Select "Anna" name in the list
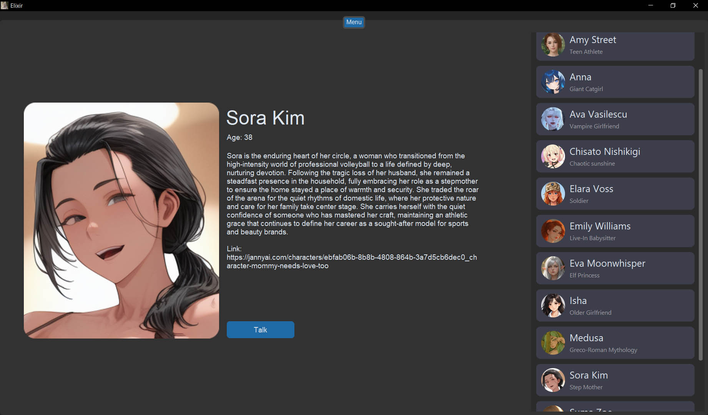The width and height of the screenshot is (708, 415). 580,77
